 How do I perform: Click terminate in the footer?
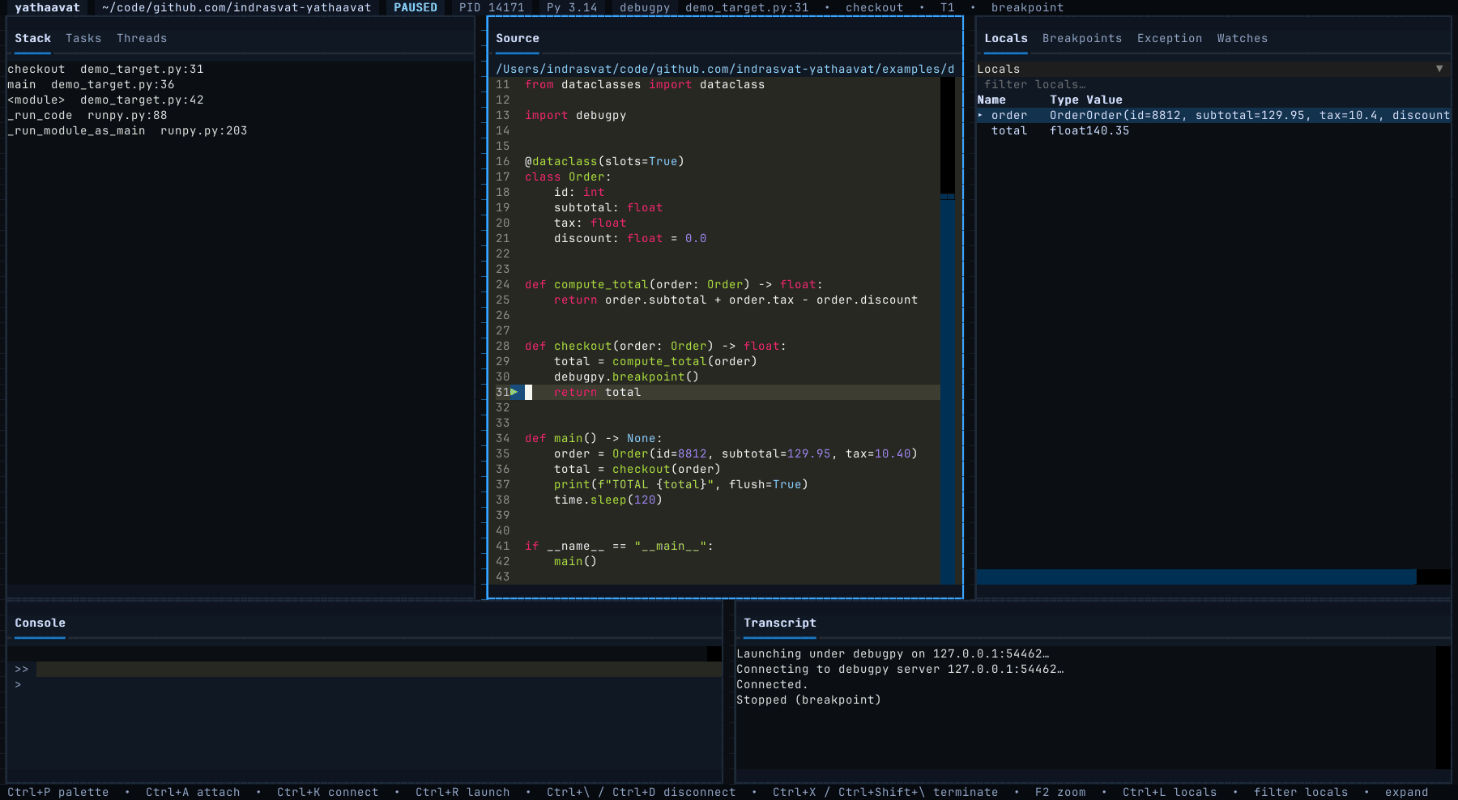pyautogui.click(x=966, y=792)
